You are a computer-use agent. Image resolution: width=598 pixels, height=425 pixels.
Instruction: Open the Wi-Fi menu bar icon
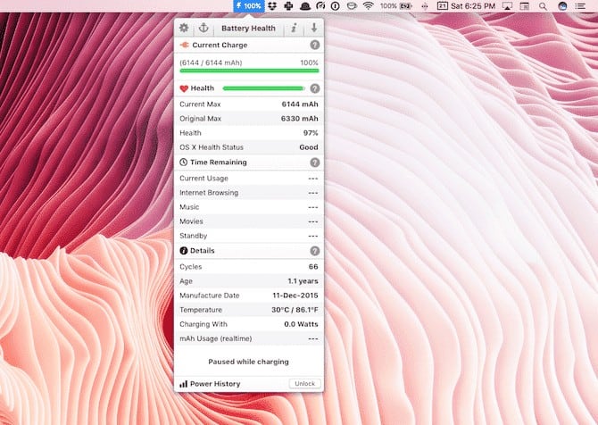pos(368,5)
